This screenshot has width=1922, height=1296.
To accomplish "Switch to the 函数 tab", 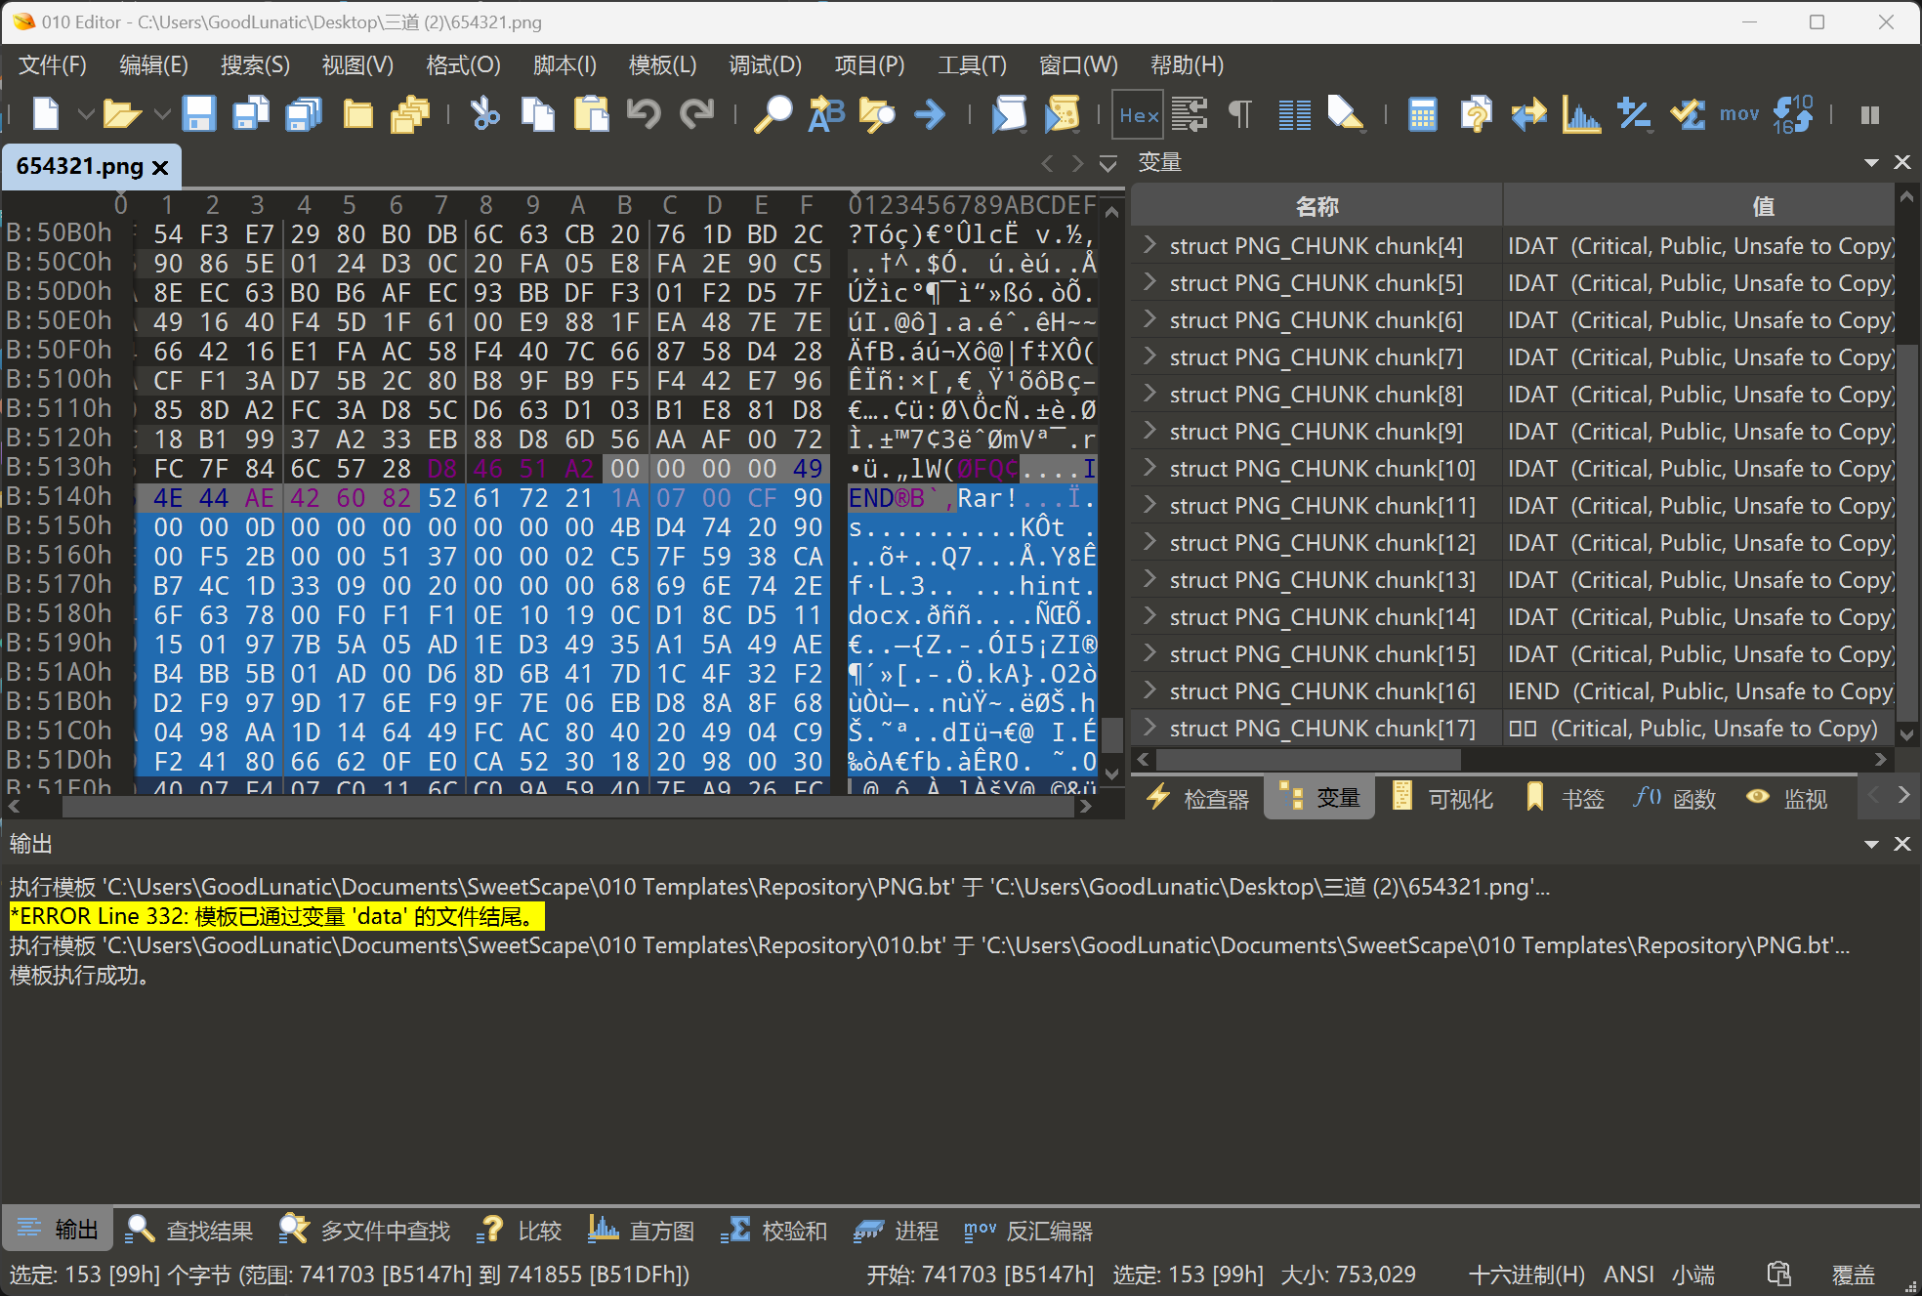I will pyautogui.click(x=1675, y=799).
